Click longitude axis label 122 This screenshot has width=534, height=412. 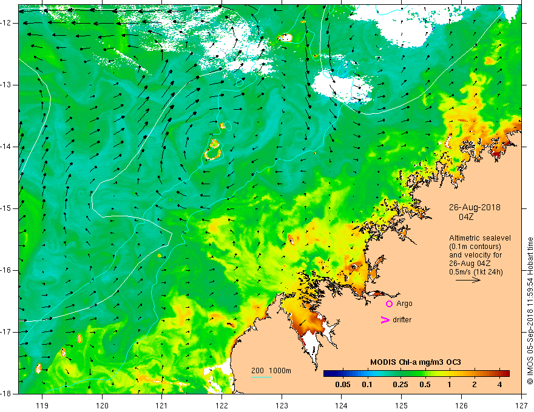pos(221,405)
